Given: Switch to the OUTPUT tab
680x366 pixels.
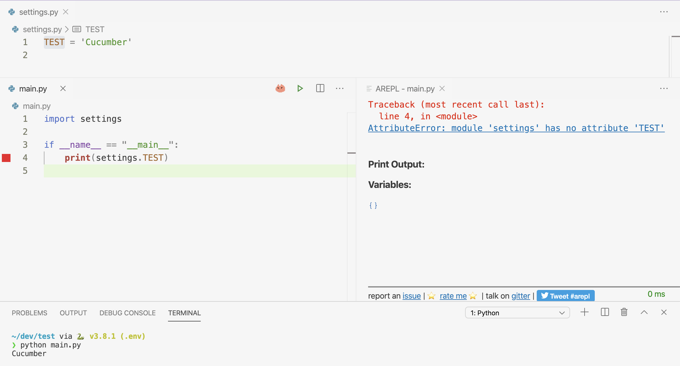Looking at the screenshot, I should (73, 313).
